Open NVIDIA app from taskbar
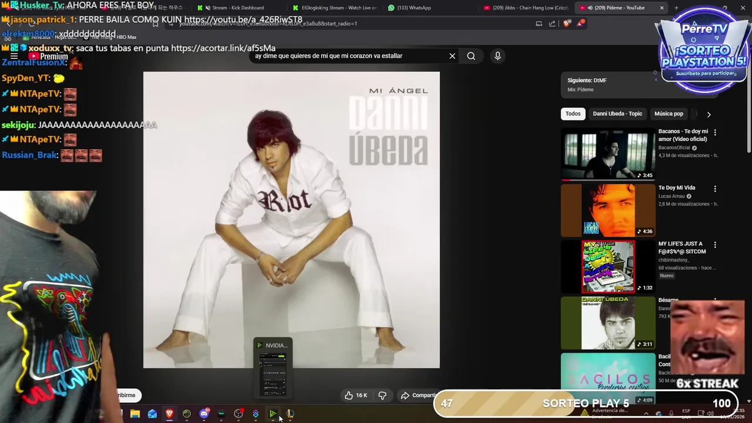The width and height of the screenshot is (752, 423). click(x=273, y=414)
